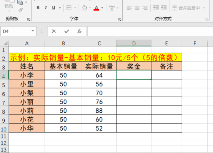Click the yellow 示例 title cell
Viewport: 213px width, 153px height.
tap(95, 57)
